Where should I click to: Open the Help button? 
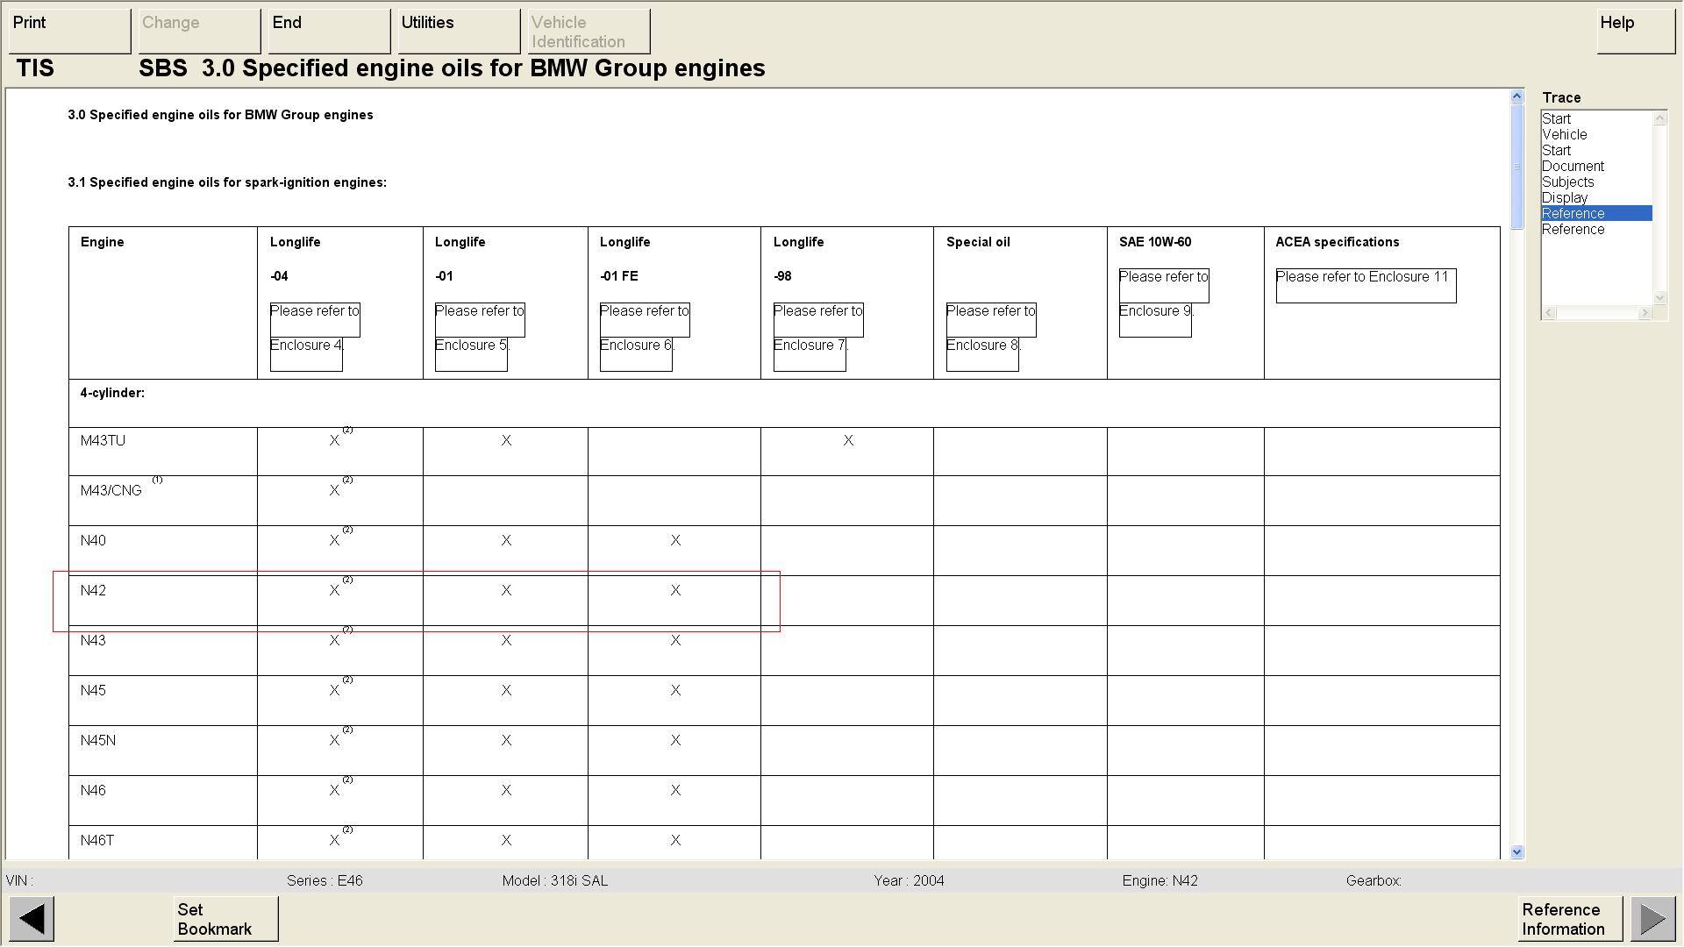[1635, 31]
